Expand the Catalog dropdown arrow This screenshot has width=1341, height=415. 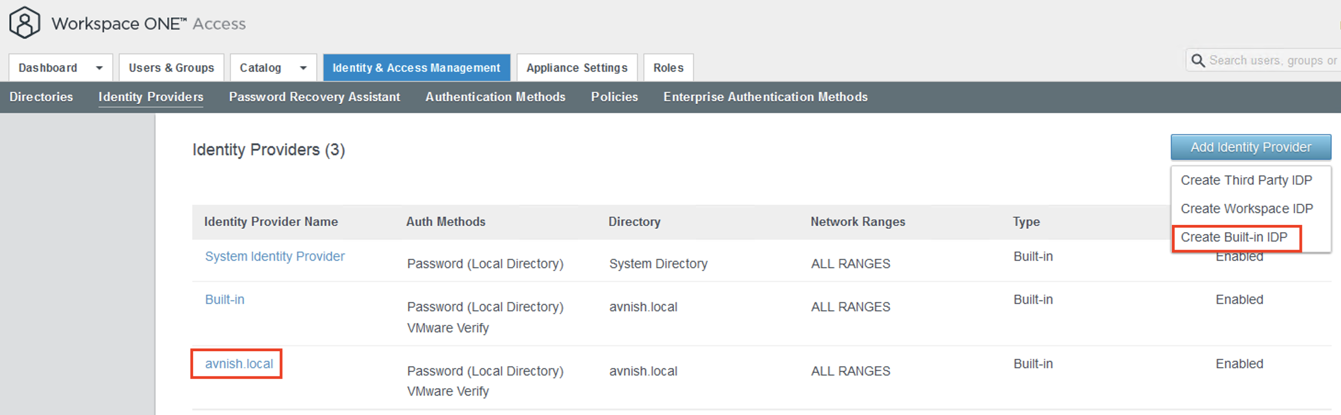[x=303, y=68]
